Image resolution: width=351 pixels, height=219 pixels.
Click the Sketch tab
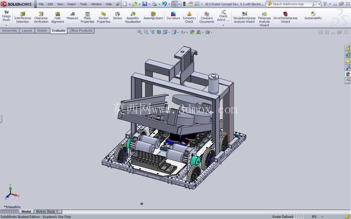42,31
